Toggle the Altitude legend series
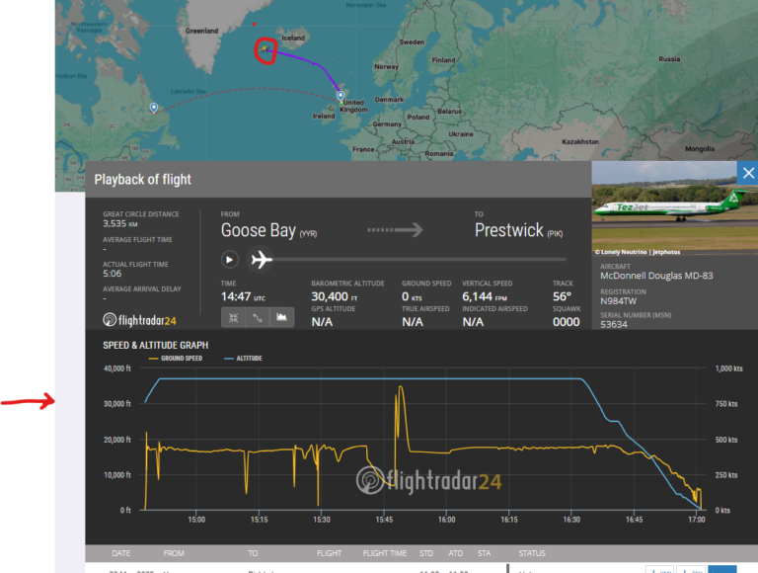This screenshot has height=573, width=758. coord(243,358)
